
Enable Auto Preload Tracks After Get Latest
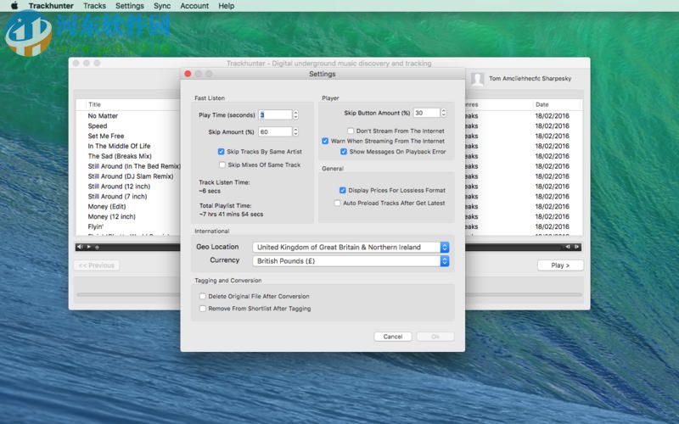[x=337, y=203]
